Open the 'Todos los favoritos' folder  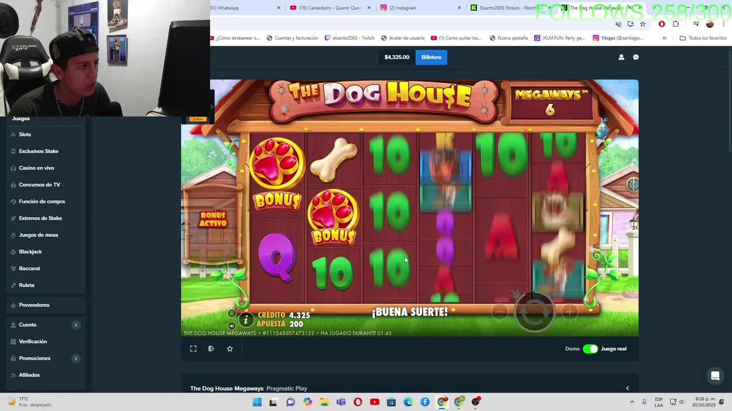[x=703, y=38]
